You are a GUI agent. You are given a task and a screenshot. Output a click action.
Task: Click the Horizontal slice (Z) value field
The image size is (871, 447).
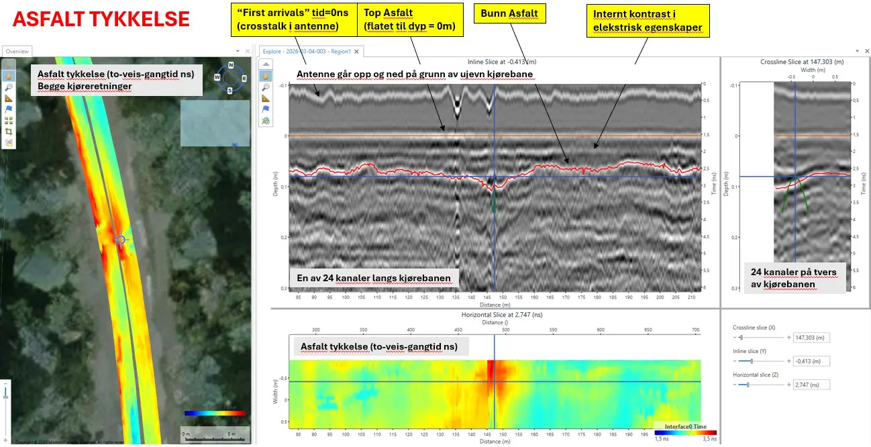[811, 385]
